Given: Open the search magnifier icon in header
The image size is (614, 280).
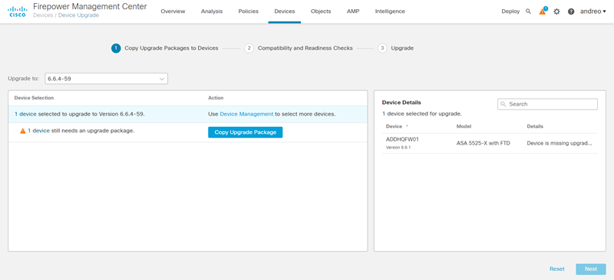Looking at the screenshot, I should tap(528, 11).
